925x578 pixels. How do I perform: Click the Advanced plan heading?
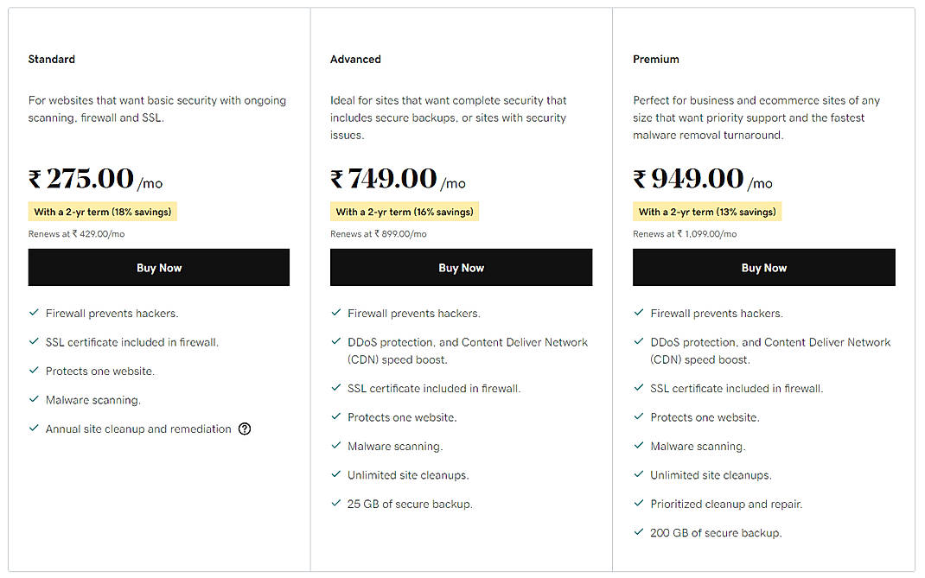pos(355,59)
